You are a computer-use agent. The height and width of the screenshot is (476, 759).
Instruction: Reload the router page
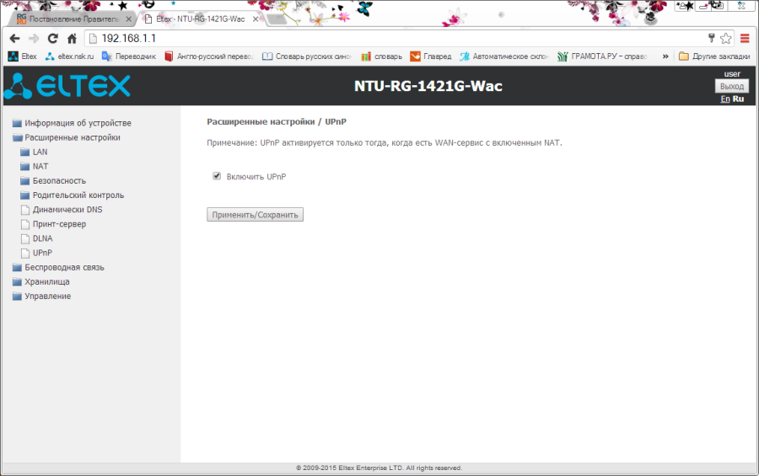(53, 38)
